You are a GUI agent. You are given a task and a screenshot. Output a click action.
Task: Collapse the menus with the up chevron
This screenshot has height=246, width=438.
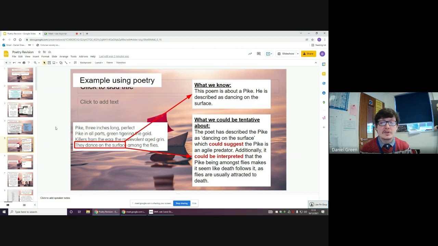(x=315, y=63)
